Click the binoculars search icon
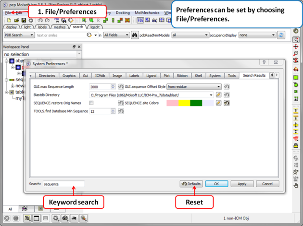This screenshot has width=303, height=226. [135, 35]
